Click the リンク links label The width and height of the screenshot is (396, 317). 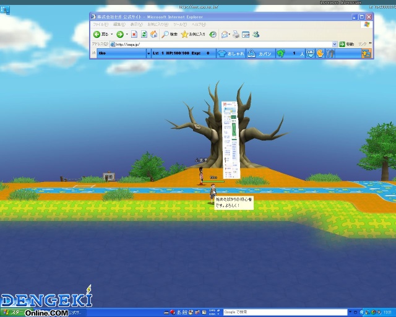coord(362,44)
